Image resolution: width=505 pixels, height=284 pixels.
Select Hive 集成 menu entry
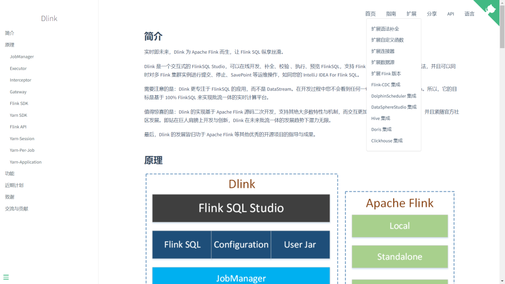380,118
